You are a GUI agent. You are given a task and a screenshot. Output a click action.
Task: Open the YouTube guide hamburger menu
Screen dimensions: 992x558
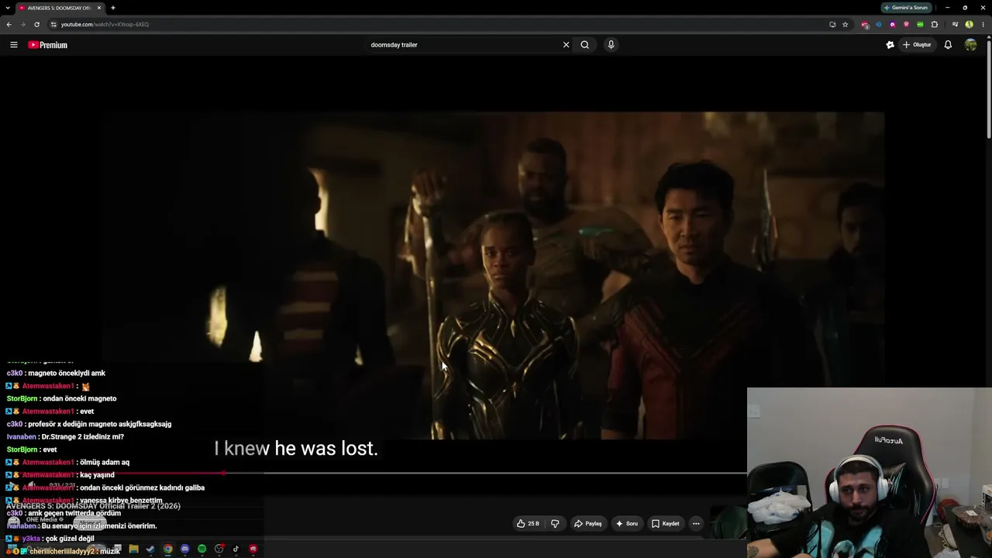[14, 45]
